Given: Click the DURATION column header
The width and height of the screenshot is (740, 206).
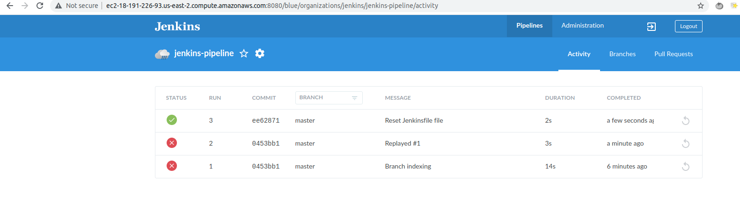Looking at the screenshot, I should coord(560,98).
